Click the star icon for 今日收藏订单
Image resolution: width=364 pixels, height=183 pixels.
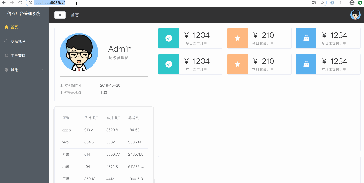238,38
